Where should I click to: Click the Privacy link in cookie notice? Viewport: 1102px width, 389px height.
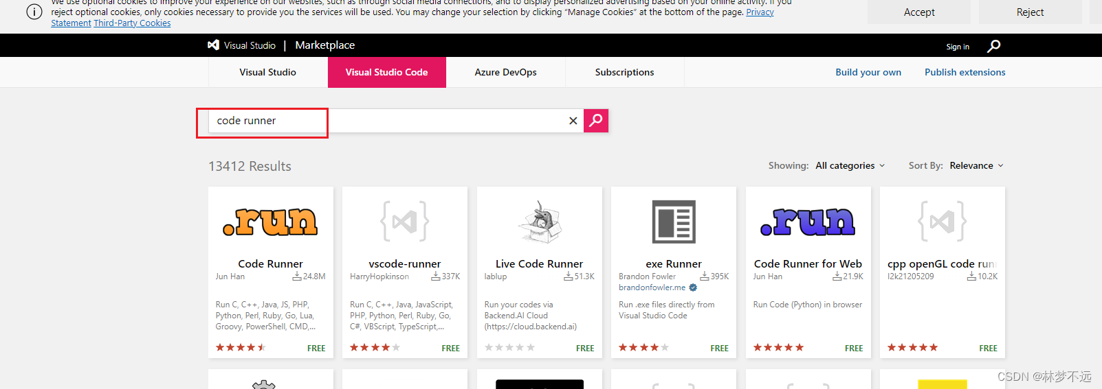pos(760,12)
